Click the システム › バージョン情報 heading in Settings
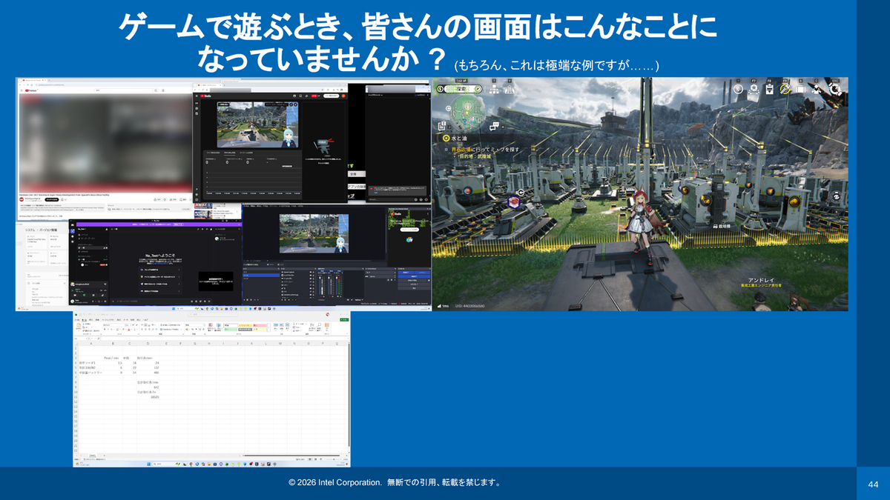 click(x=42, y=230)
